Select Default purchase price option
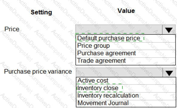This screenshot has width=177, height=108. click(x=126, y=38)
